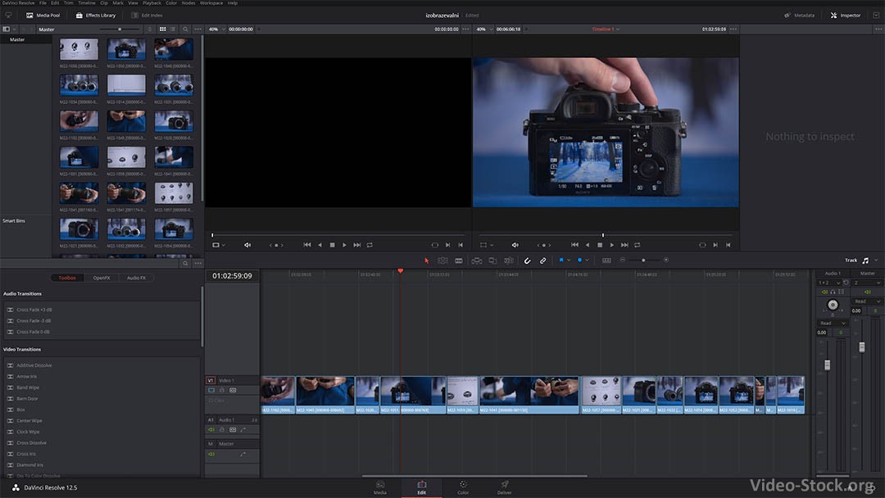
Task: Select the Toolbox tab
Action: tap(67, 278)
